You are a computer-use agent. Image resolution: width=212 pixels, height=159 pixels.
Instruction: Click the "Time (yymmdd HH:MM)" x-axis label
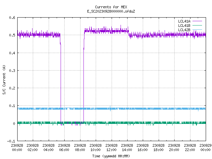(x=111, y=156)
